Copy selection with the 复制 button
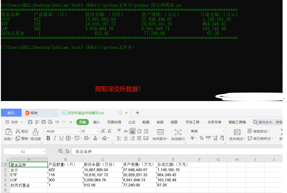This screenshot has height=193, width=287. pyautogui.click(x=22, y=139)
